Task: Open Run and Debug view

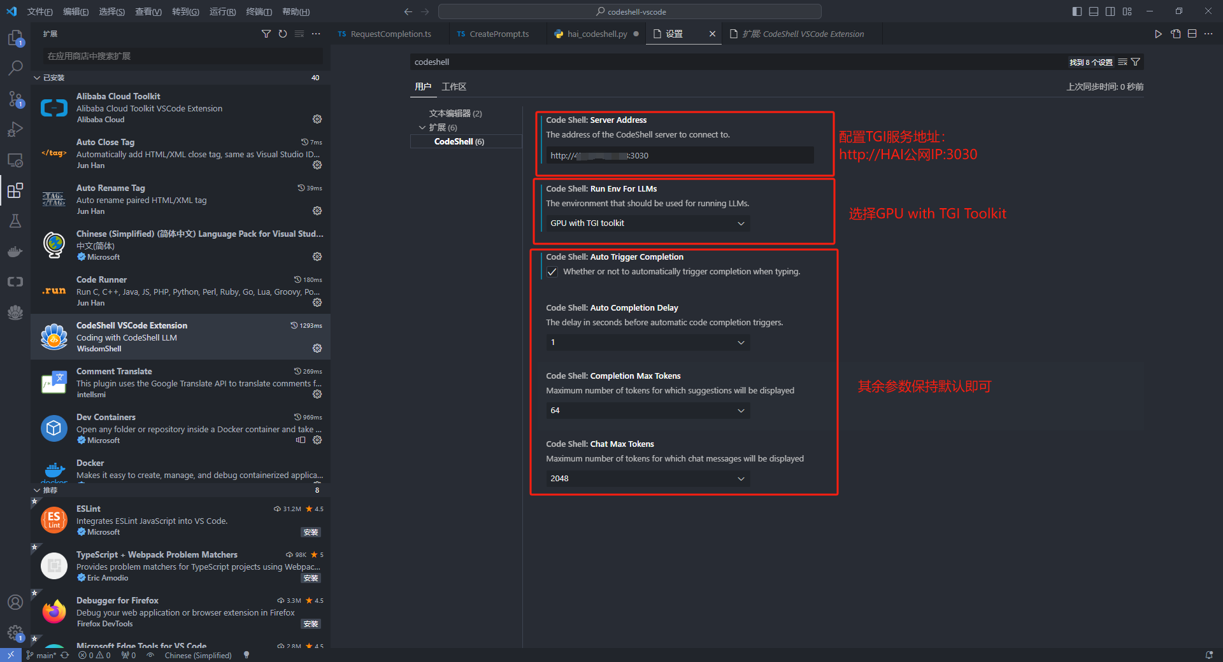Action: click(15, 129)
